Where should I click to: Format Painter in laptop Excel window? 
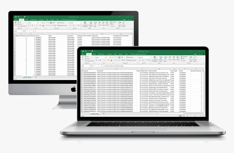pyautogui.click(x=90, y=61)
